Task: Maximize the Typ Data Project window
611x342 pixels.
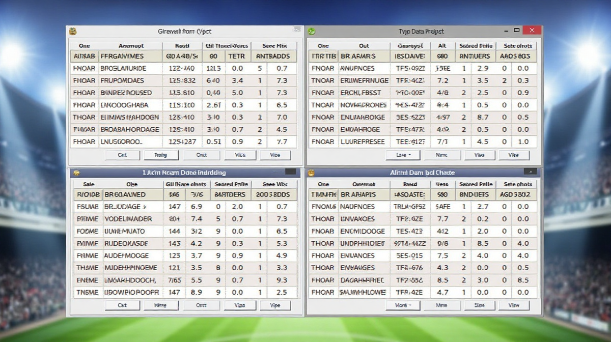Action: pos(517,31)
